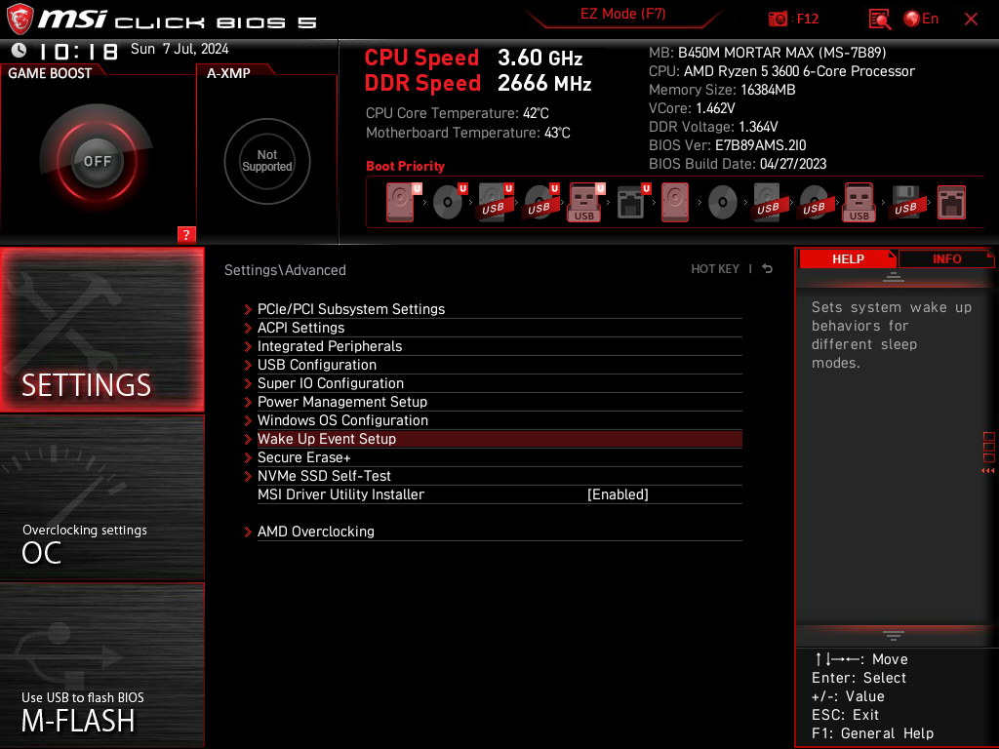Change language via the En globe icon
Screen dimensions: 999x749
click(921, 19)
